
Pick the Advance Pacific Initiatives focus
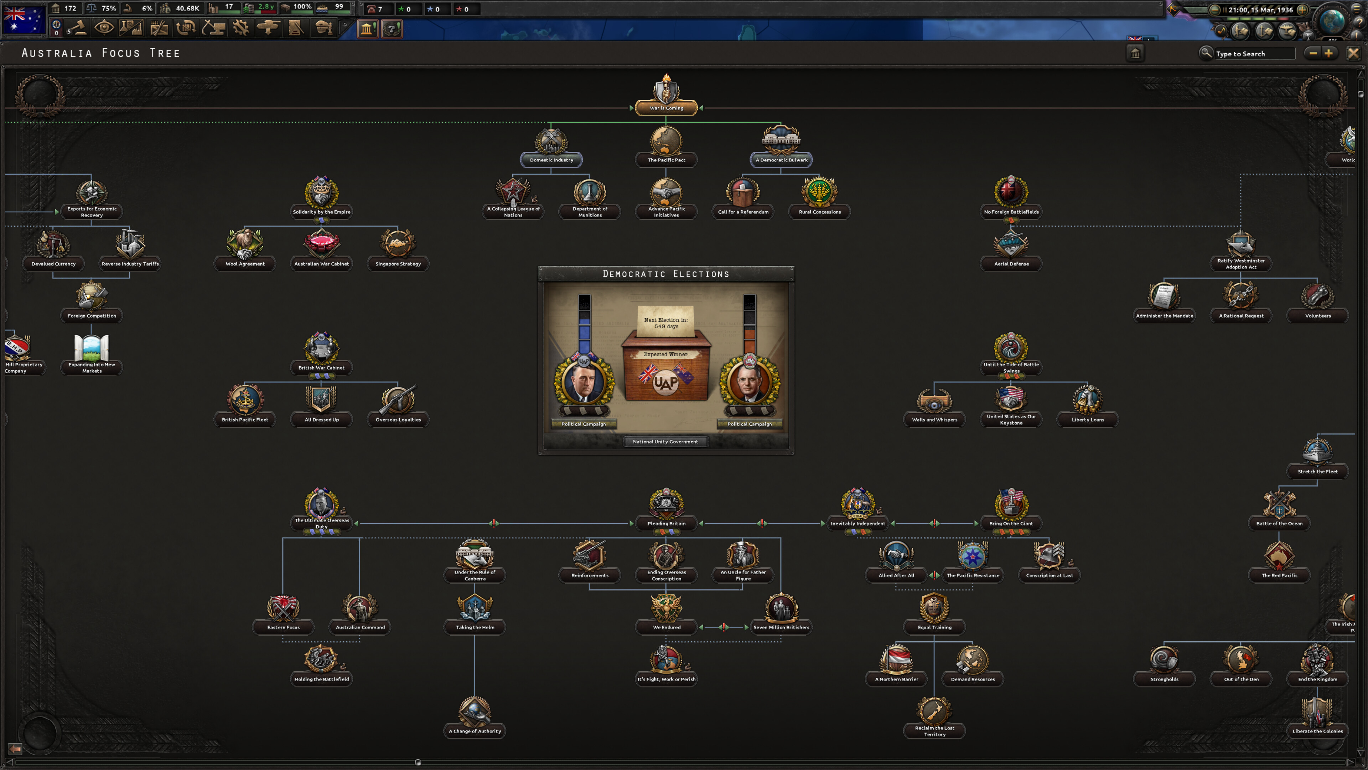(667, 199)
